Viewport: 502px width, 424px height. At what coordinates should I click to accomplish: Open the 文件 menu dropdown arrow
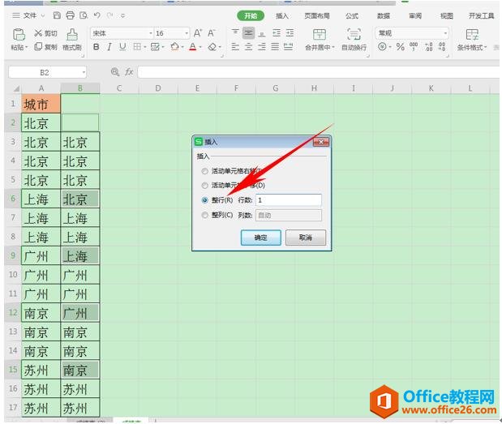[x=43, y=15]
